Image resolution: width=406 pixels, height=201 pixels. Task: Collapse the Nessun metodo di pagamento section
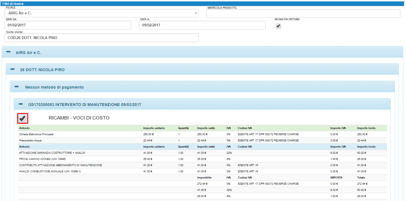tap(17, 87)
